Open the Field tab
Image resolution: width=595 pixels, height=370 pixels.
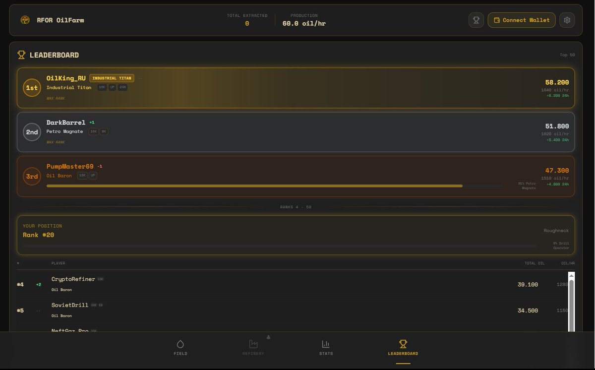point(180,348)
